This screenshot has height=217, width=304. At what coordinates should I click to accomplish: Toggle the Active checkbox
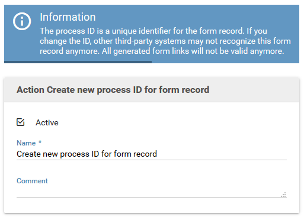click(x=20, y=122)
